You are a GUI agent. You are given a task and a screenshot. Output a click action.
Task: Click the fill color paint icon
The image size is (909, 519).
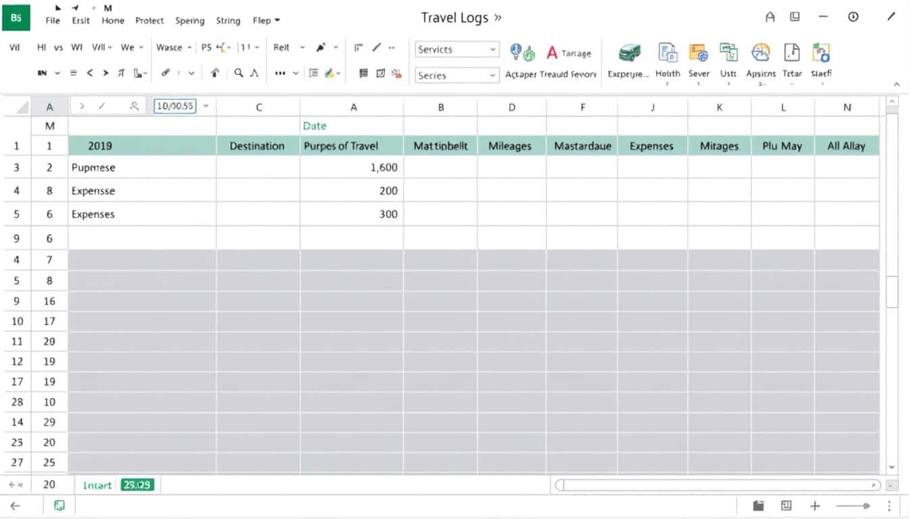[x=331, y=73]
